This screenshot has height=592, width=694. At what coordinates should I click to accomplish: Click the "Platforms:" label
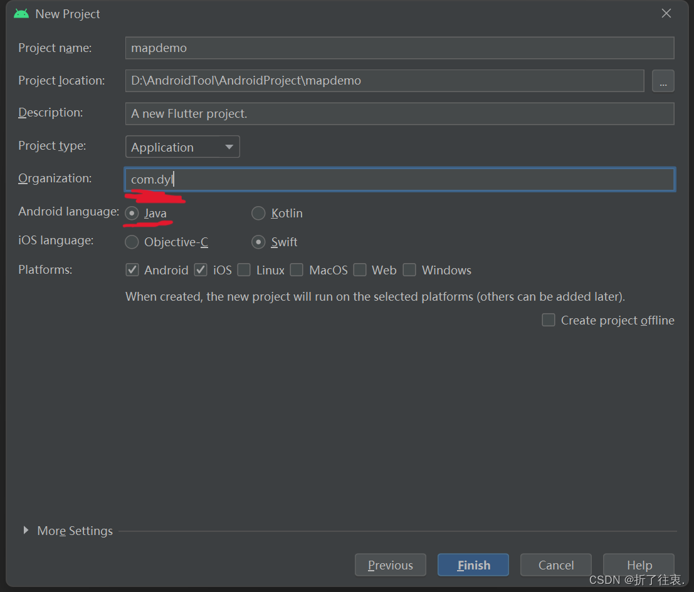[x=45, y=270]
